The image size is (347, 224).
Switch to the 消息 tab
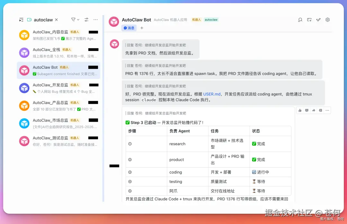[x=129, y=28]
